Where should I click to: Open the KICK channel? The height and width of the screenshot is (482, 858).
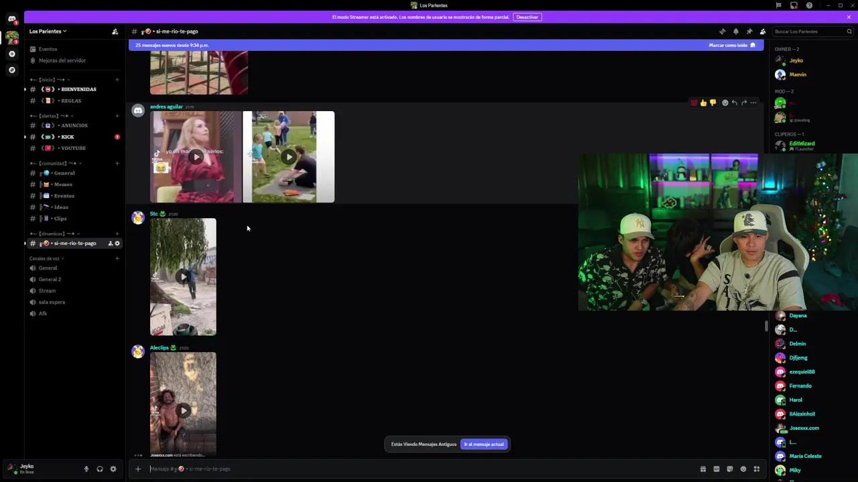pyautogui.click(x=74, y=137)
